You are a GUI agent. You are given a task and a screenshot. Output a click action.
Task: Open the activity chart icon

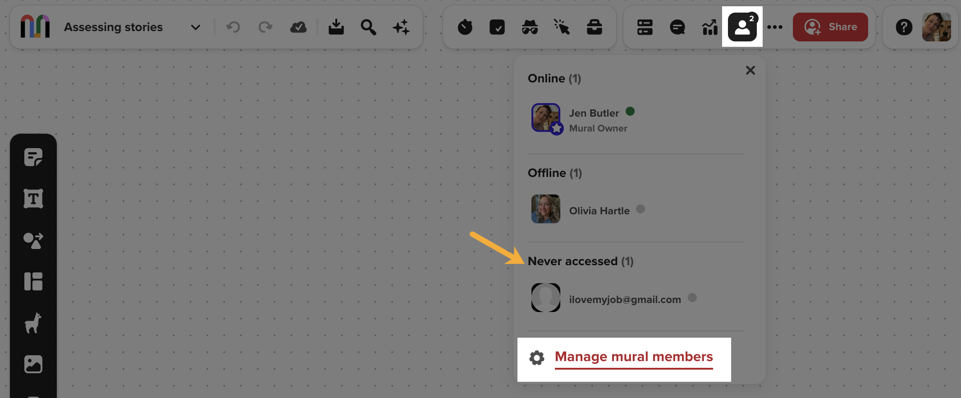tap(710, 27)
